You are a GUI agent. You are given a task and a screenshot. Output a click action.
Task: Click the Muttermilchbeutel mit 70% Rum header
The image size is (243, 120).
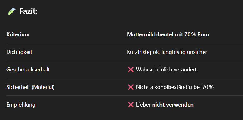pyautogui.click(x=168, y=34)
